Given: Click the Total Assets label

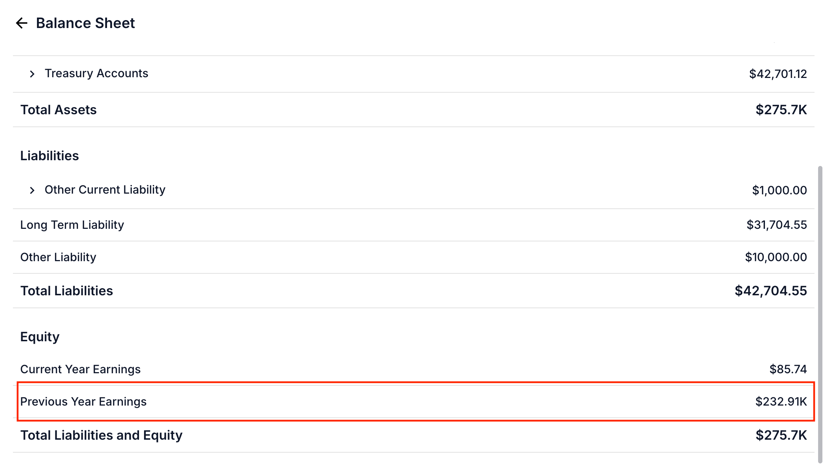Looking at the screenshot, I should 59,110.
